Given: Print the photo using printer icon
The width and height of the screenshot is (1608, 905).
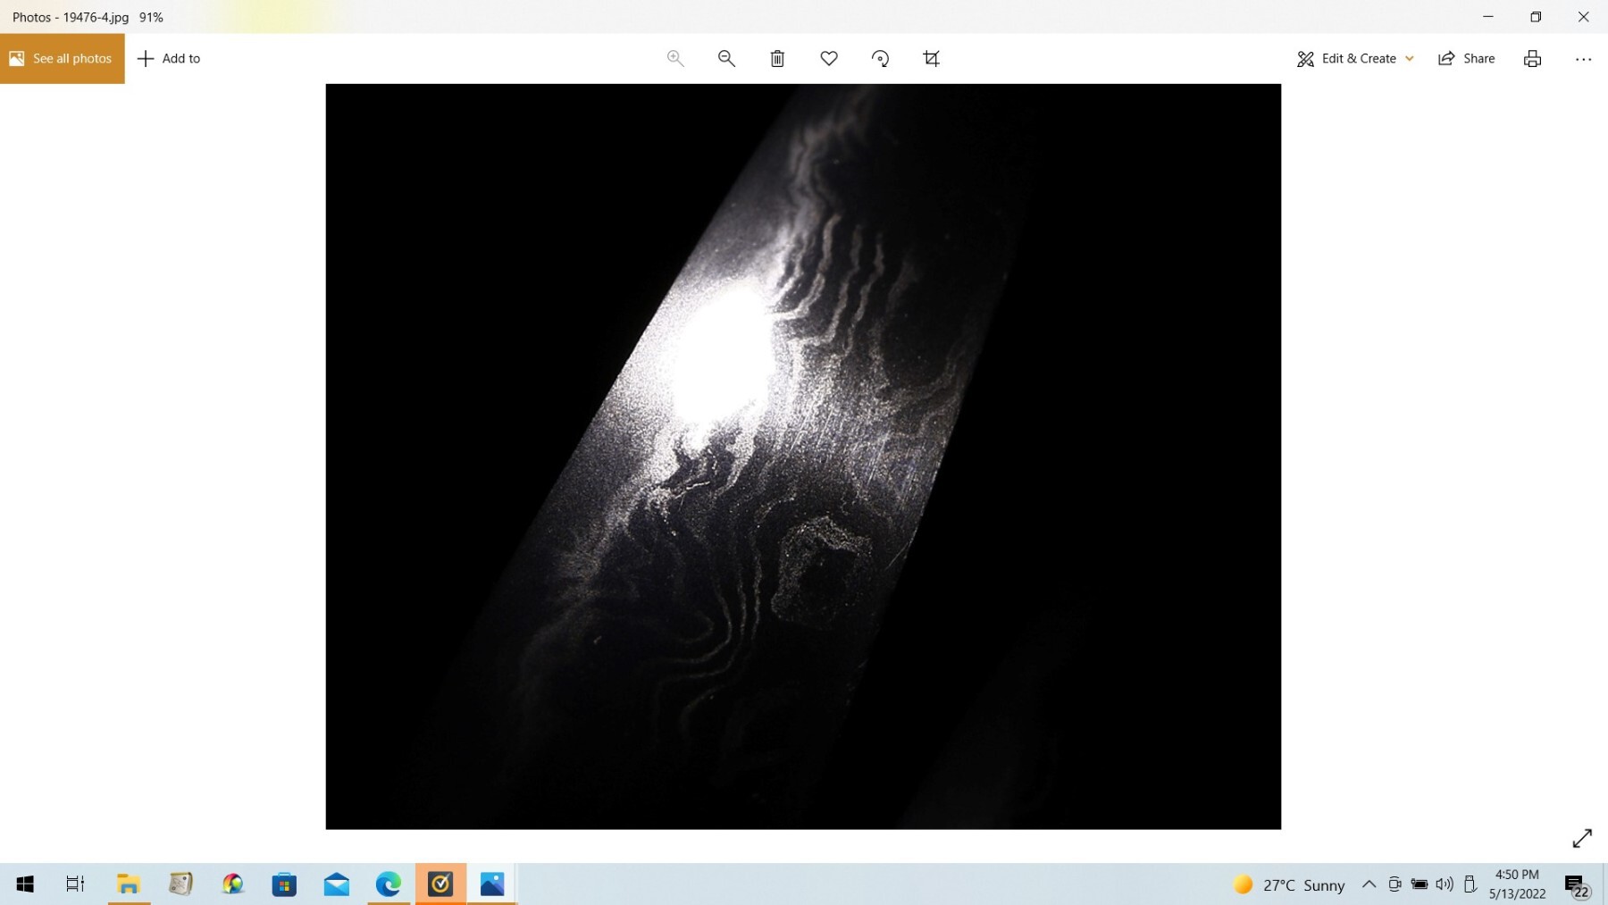Looking at the screenshot, I should [x=1532, y=58].
